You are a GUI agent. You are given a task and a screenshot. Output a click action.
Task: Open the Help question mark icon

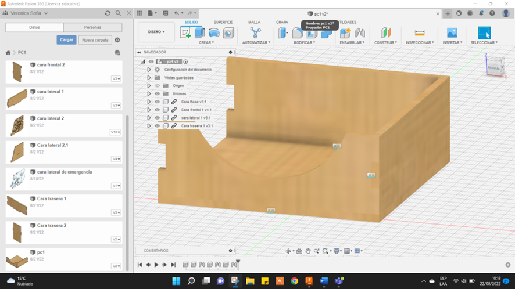[492, 13]
